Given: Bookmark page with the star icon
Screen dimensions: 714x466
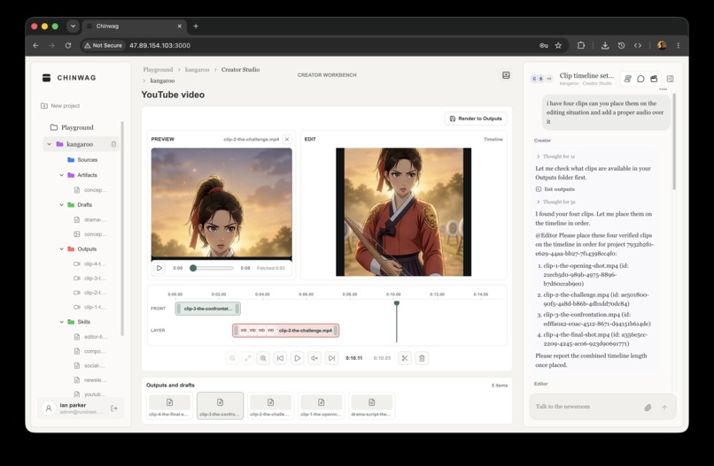Looking at the screenshot, I should [x=558, y=45].
